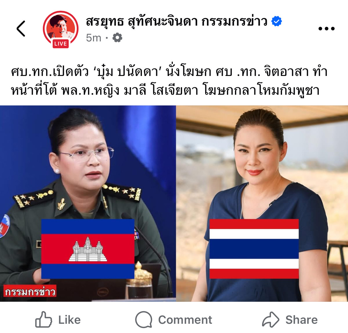
Task: Click the gear audience icon beside 5m
Action: point(117,38)
